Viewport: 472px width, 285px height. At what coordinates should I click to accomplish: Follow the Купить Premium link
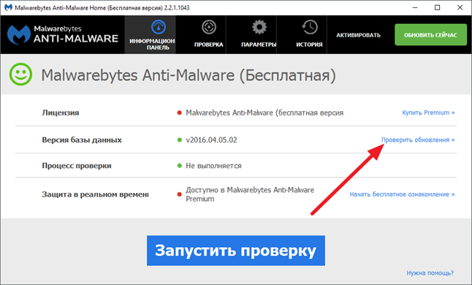tap(428, 113)
